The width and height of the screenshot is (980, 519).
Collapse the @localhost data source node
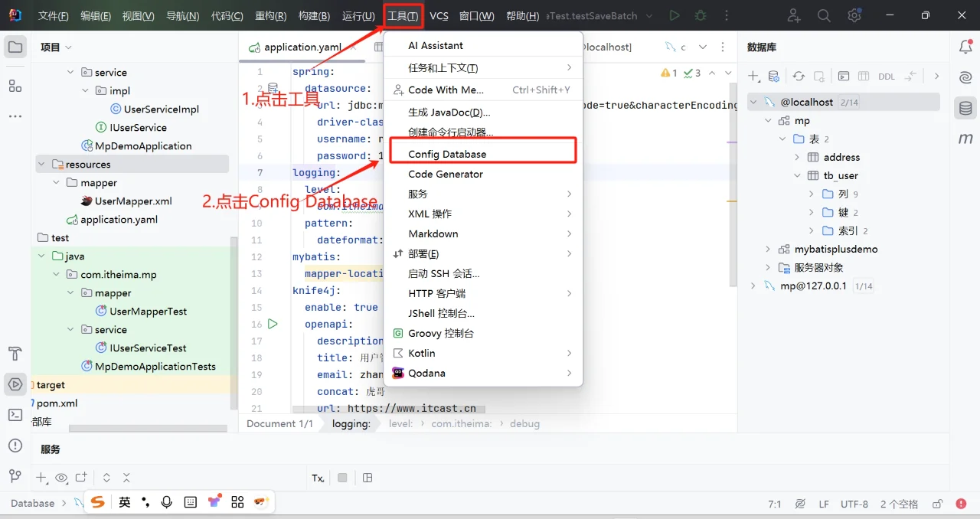click(753, 102)
